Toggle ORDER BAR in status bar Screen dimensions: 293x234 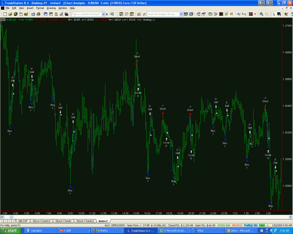[224, 226]
